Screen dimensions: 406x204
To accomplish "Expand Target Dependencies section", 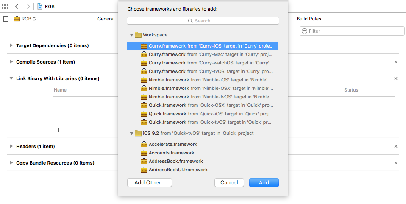I will click(x=11, y=45).
